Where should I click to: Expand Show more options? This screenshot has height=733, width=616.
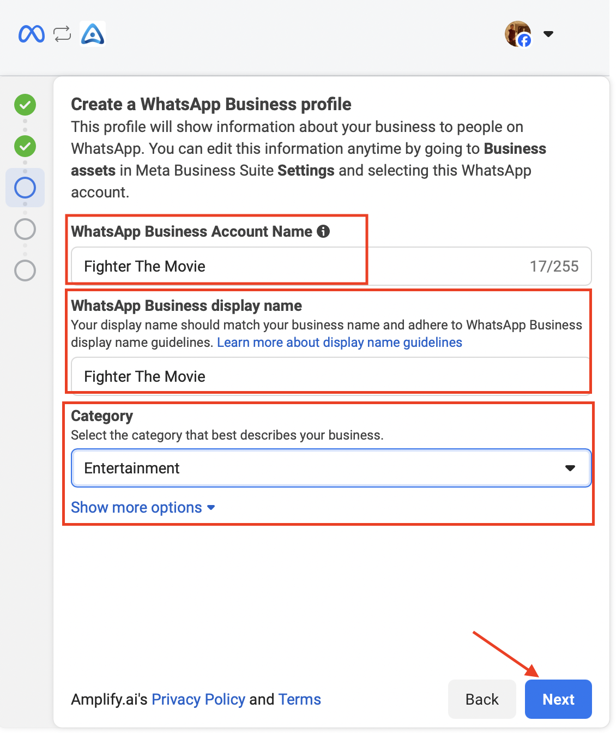(x=143, y=508)
